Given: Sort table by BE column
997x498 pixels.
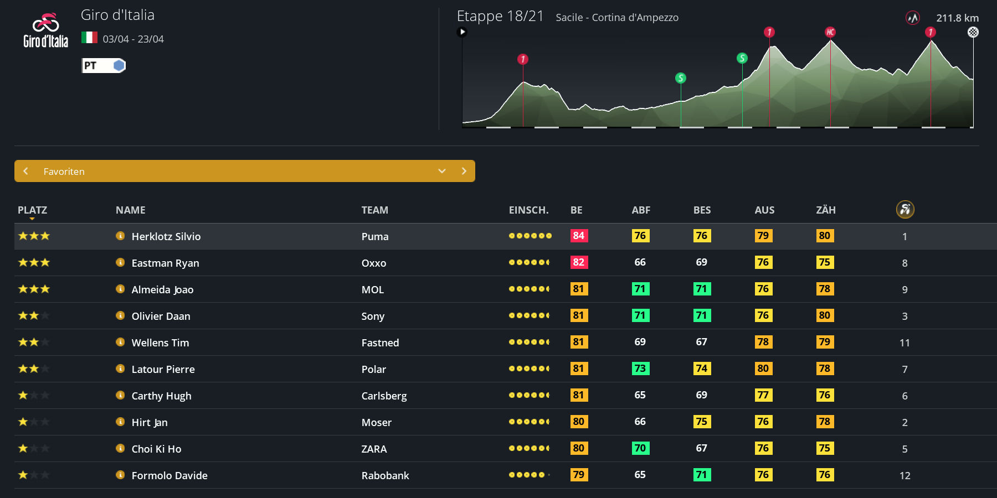Looking at the screenshot, I should (x=576, y=210).
